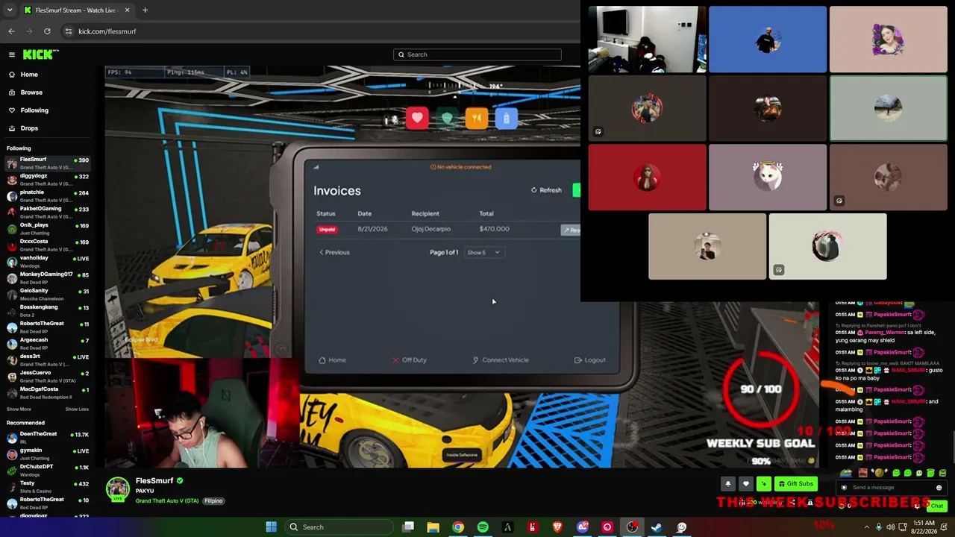The height and width of the screenshot is (537, 955).
Task: Click the orange food HUD icon
Action: coord(476,118)
